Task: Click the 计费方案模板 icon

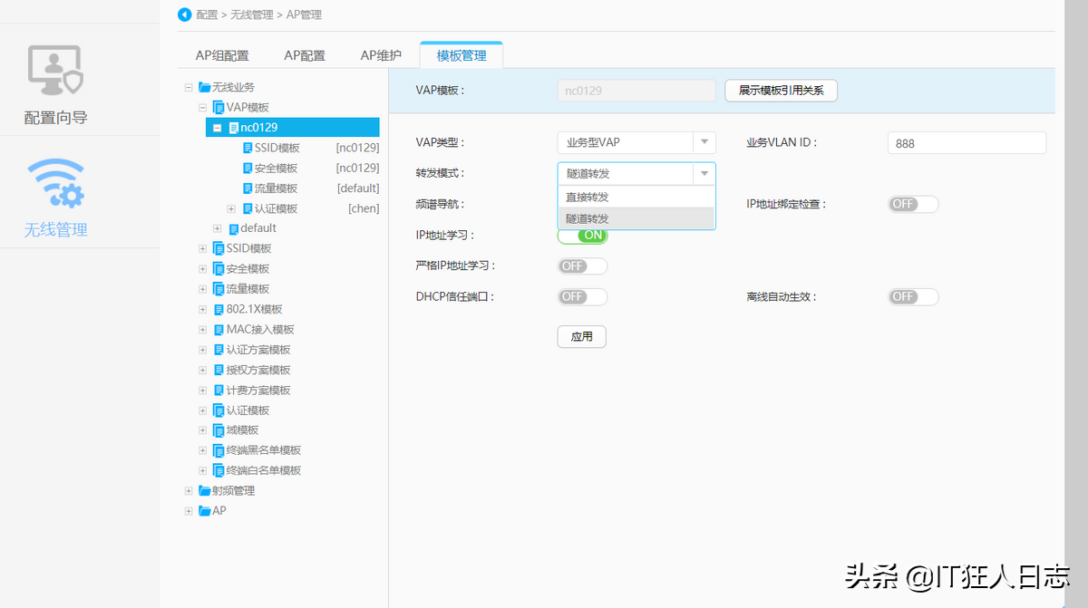Action: [219, 390]
